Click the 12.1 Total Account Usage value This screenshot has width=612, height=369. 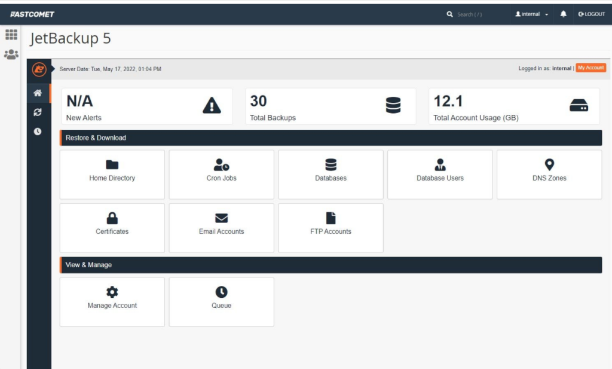coord(448,102)
